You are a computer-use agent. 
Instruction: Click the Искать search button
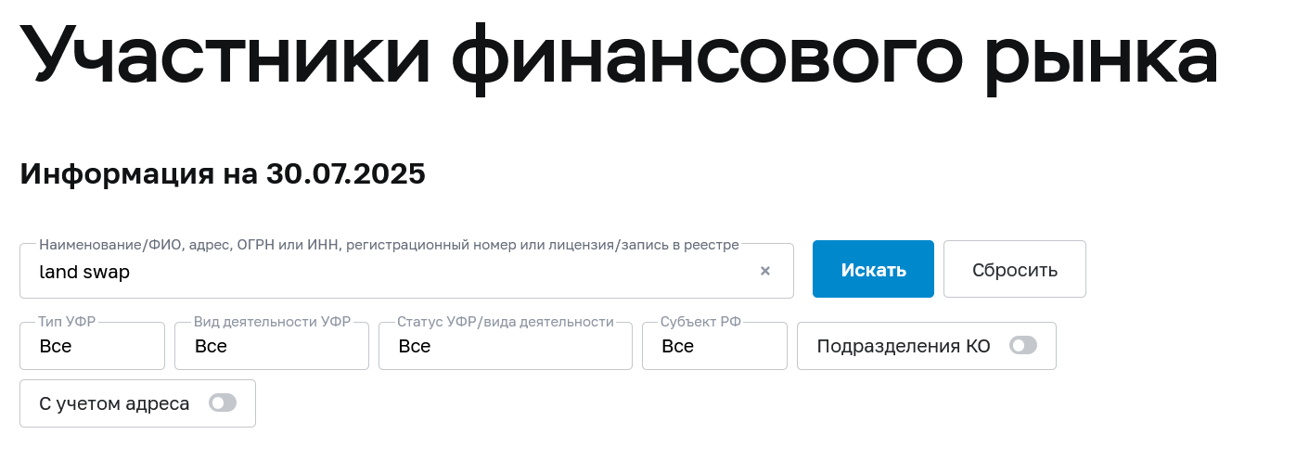873,270
